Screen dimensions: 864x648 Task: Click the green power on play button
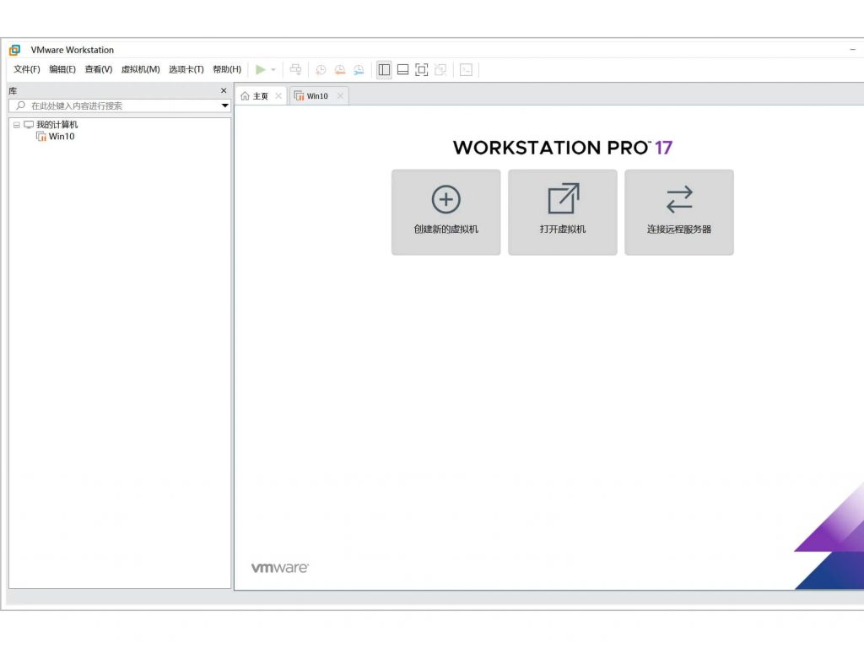click(261, 70)
